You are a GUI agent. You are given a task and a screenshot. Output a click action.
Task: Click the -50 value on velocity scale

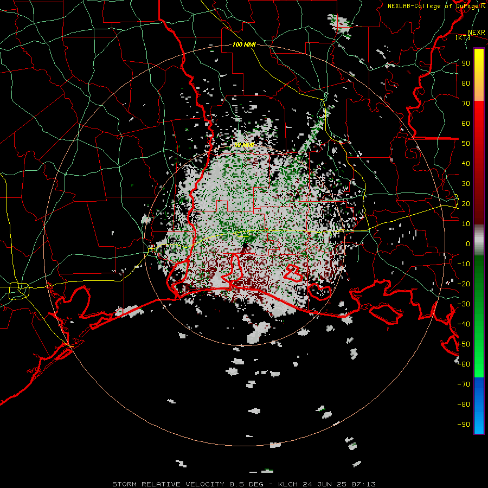point(464,344)
